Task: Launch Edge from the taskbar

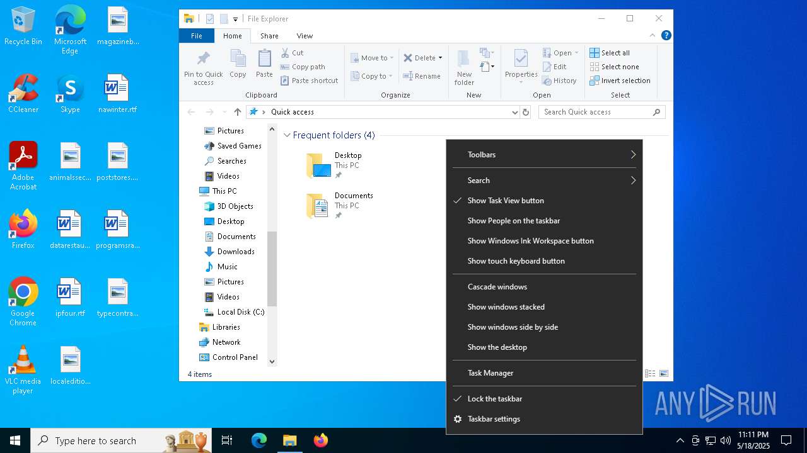Action: click(259, 440)
